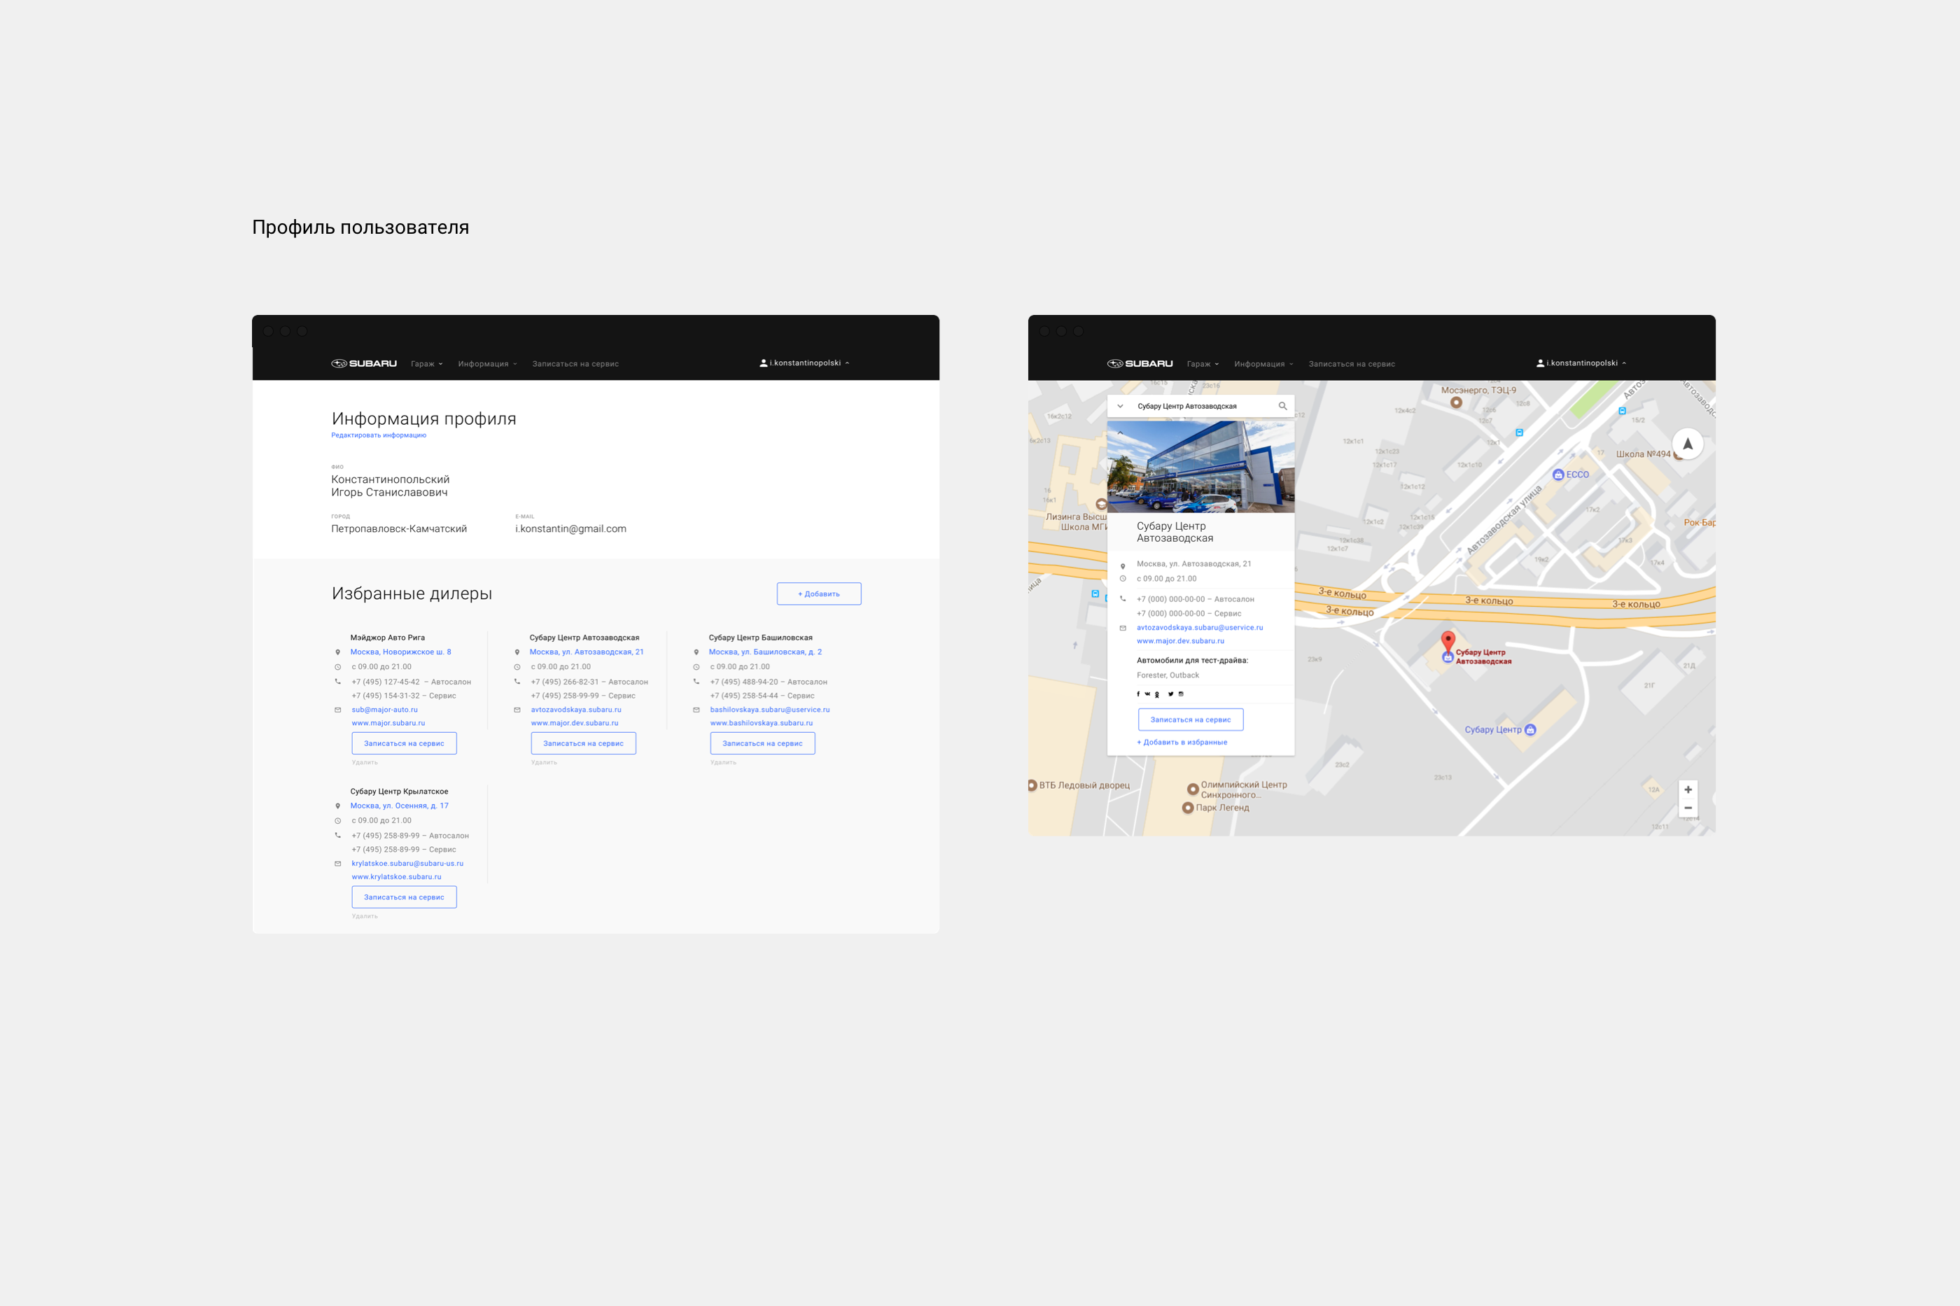Expand dealer dropdown chevron in map search bar
Screen dimensions: 1960x1306
(x=1121, y=407)
